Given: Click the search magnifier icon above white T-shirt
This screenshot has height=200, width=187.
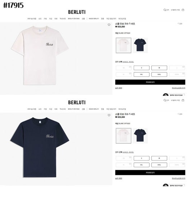Looking at the screenshot, I should (x=165, y=10).
